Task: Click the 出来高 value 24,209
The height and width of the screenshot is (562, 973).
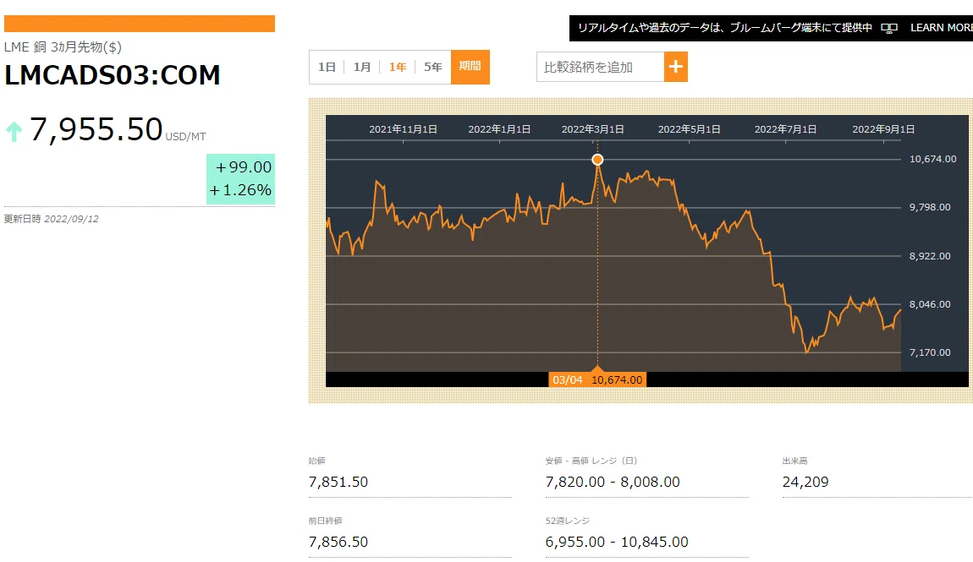Action: click(805, 482)
